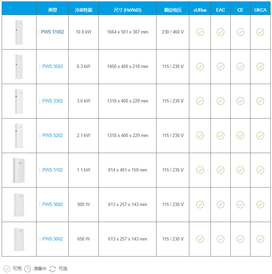Viewport: 272px width, 274px height.
Task: Click the cURus checkmark for PWS 3102
Action: [200, 170]
